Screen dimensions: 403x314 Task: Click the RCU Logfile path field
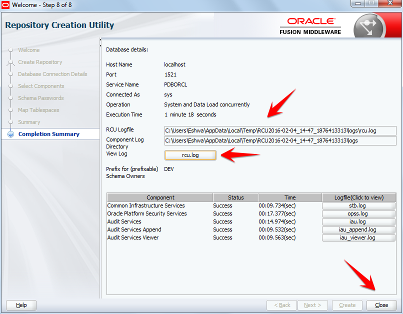[279, 130]
